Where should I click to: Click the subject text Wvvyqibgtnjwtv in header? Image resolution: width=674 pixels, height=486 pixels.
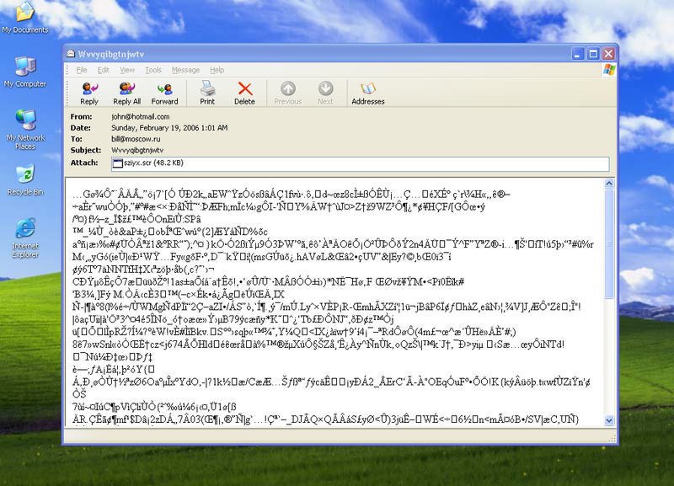137,150
